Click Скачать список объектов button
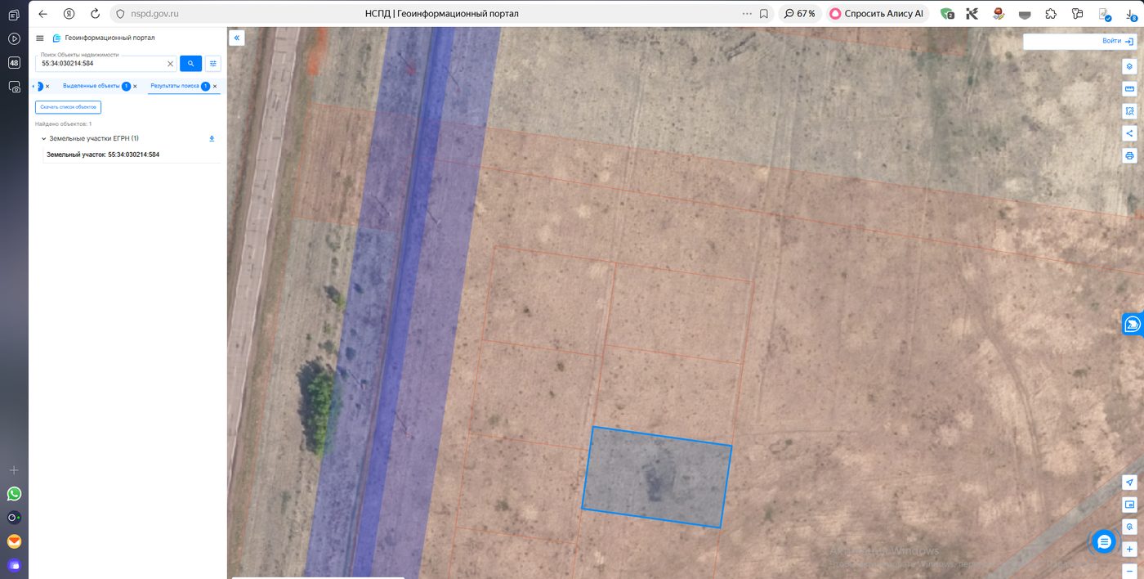The image size is (1144, 579). pyautogui.click(x=68, y=107)
